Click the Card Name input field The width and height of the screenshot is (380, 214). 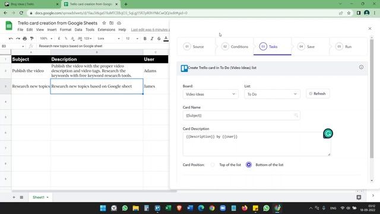pyautogui.click(x=242, y=115)
